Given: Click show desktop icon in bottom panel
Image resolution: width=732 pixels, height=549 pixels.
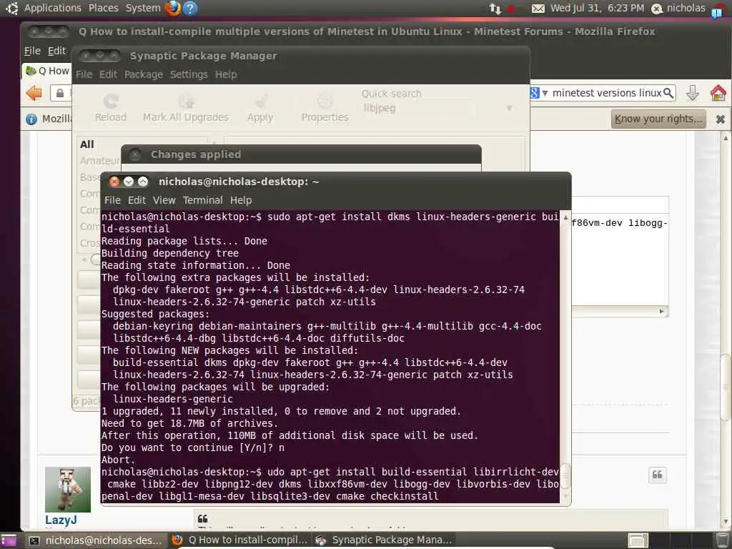Looking at the screenshot, I should click(9, 540).
